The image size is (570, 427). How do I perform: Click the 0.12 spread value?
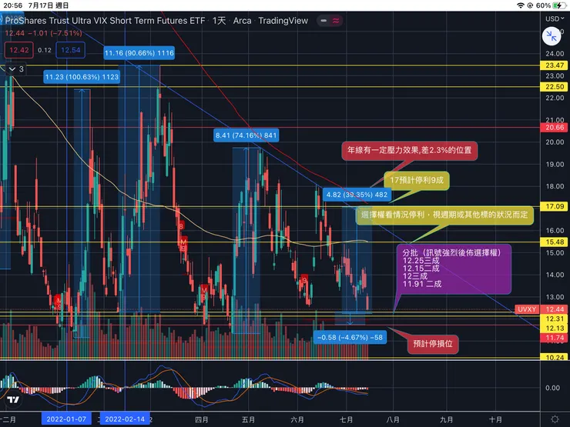click(x=45, y=50)
